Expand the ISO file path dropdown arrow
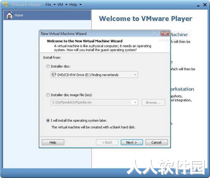Screen dimensions: 210x178 click(x=135, y=102)
